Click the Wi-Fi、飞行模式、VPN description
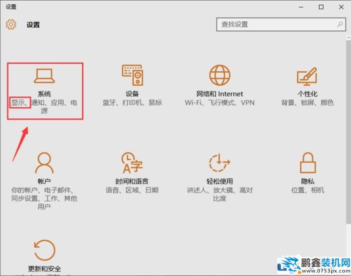This screenshot has width=351, height=276. point(219,102)
